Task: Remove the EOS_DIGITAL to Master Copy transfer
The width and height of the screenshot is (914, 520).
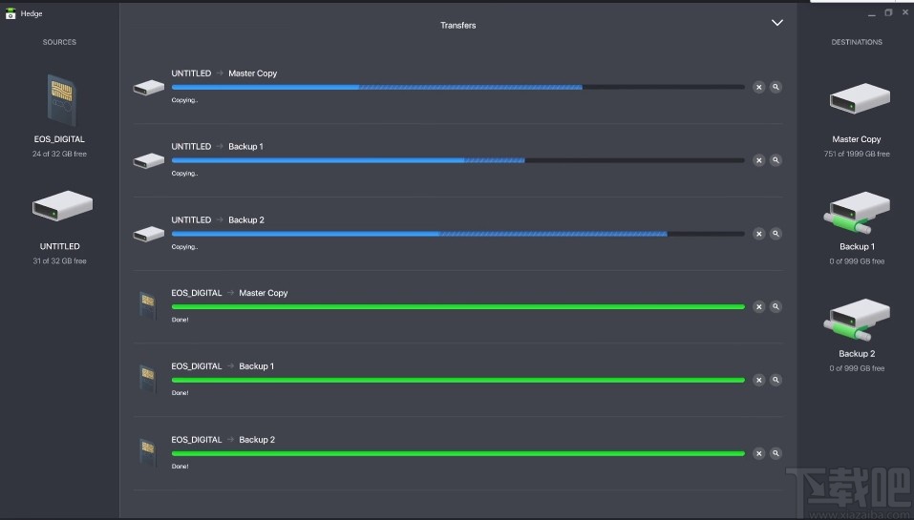Action: (759, 307)
